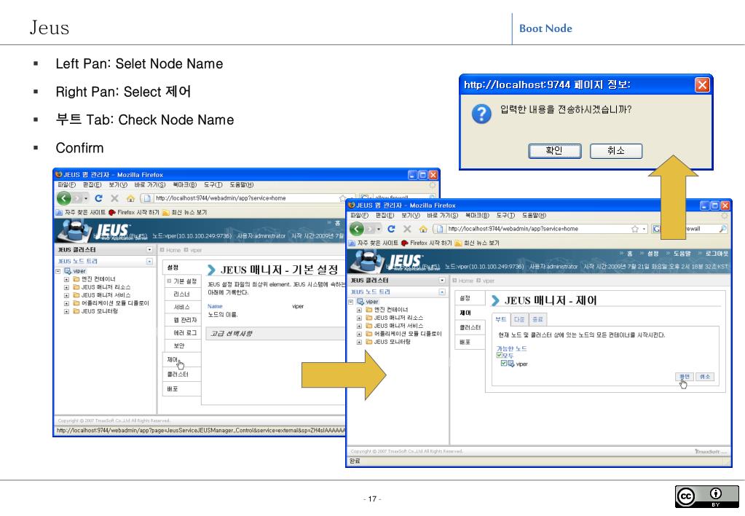Click Home icon in 기본 설정 Firefox window
Image resolution: width=745 pixels, height=516 pixels.
(x=130, y=198)
